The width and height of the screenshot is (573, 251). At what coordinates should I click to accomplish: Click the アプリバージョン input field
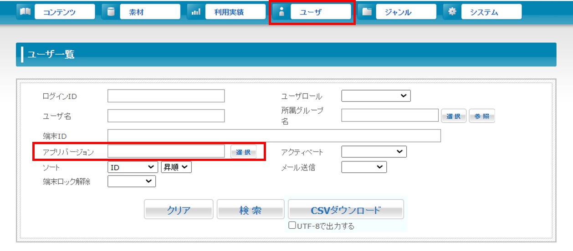[x=166, y=151]
